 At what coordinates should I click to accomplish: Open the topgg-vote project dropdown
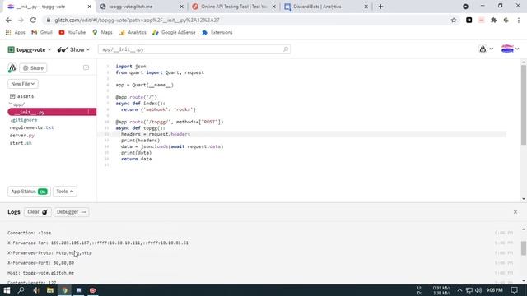(30, 49)
